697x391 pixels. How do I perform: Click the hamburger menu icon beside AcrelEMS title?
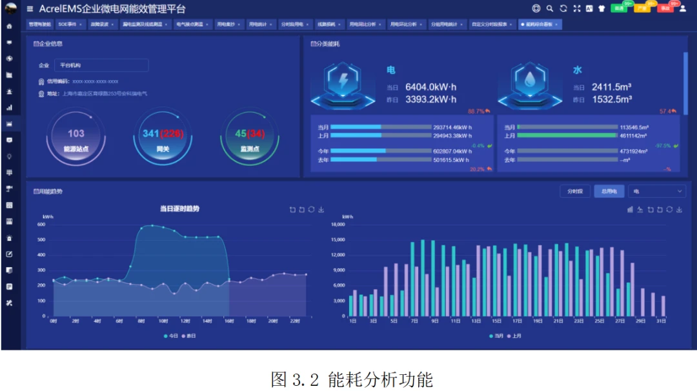30,9
